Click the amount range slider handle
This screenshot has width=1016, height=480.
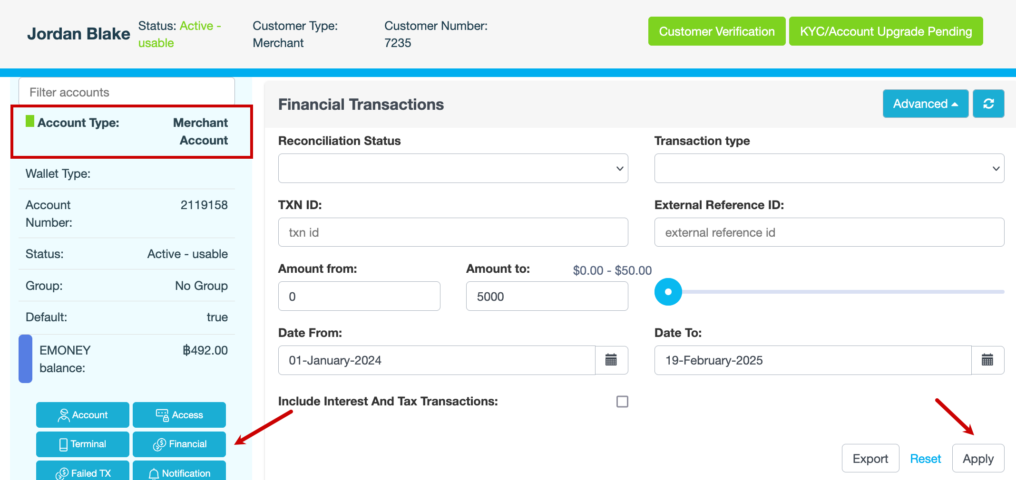[668, 292]
